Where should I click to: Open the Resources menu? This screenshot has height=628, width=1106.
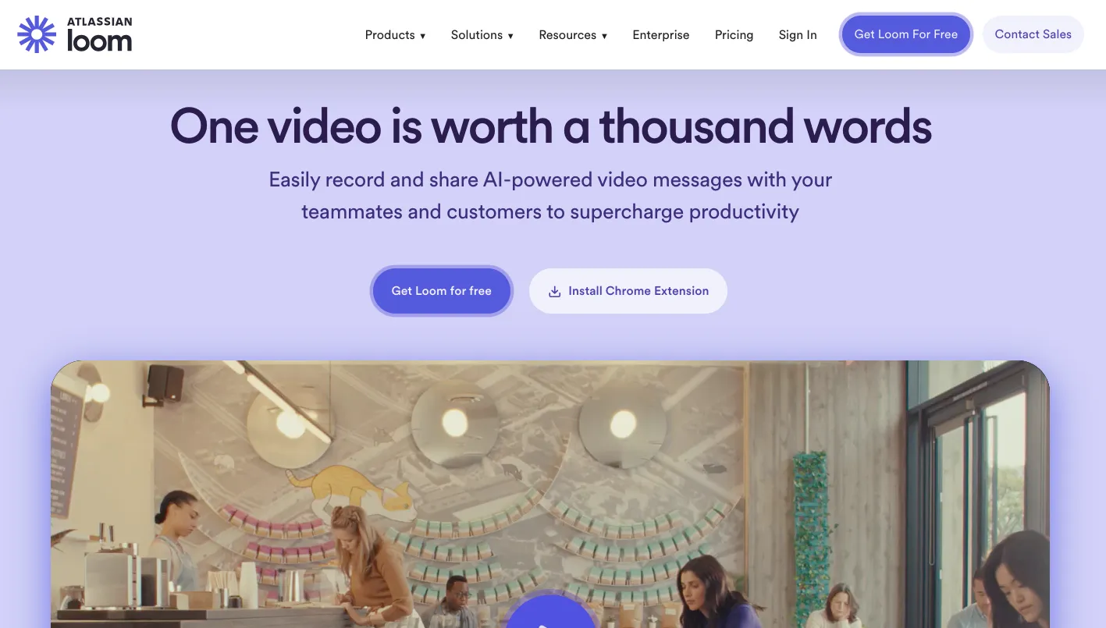[573, 35]
